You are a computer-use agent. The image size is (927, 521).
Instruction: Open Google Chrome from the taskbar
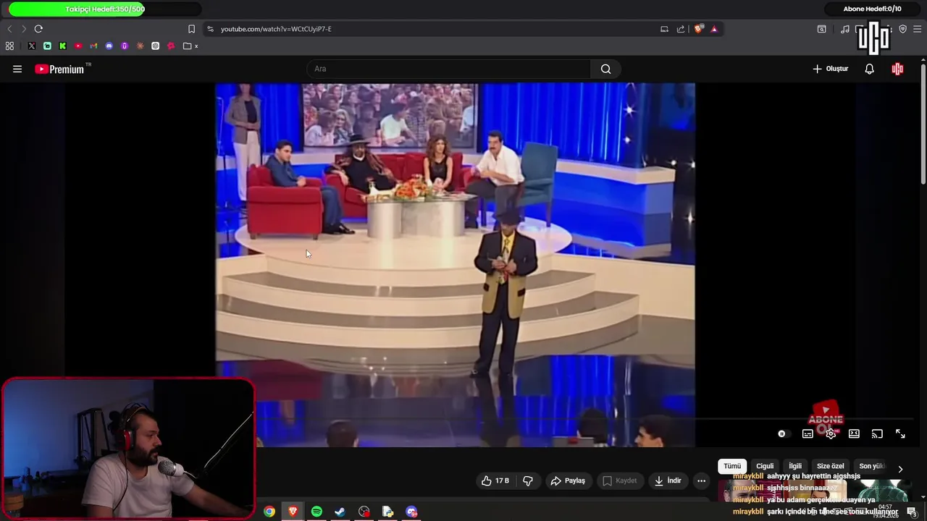tap(269, 512)
